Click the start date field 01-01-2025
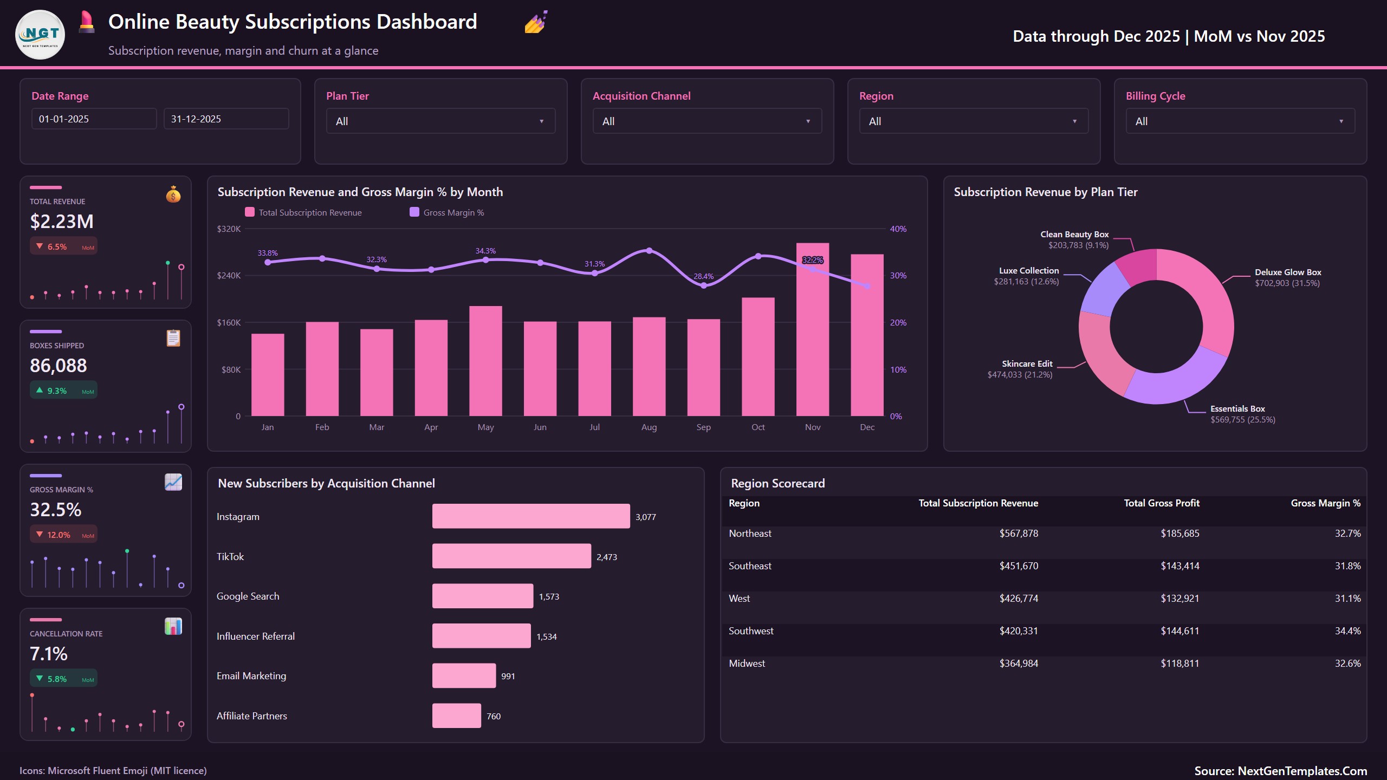1387x780 pixels. click(94, 119)
